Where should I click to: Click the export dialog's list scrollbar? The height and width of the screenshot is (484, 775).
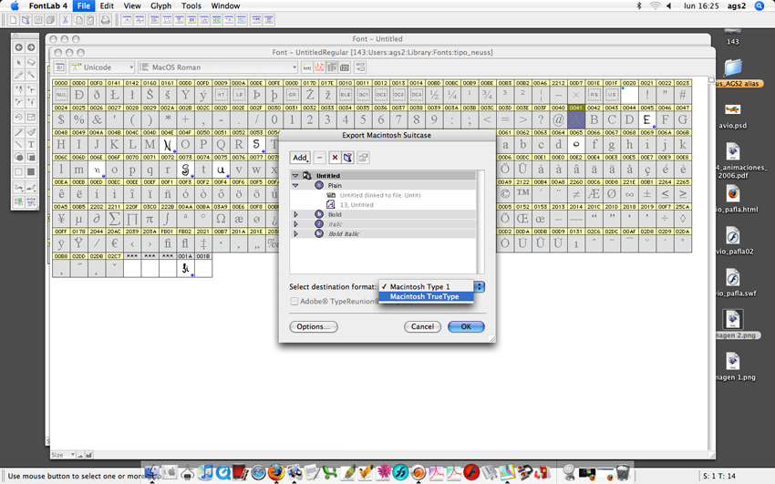[480, 222]
